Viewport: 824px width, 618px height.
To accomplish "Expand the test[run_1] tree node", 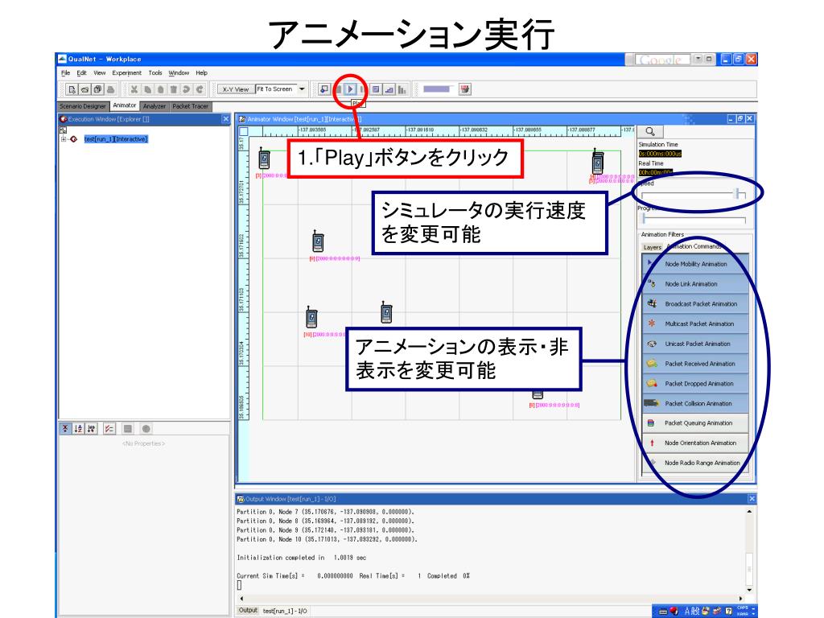I will (x=64, y=139).
